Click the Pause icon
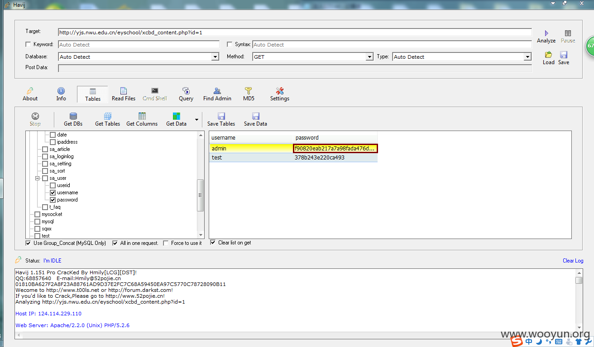 (568, 33)
